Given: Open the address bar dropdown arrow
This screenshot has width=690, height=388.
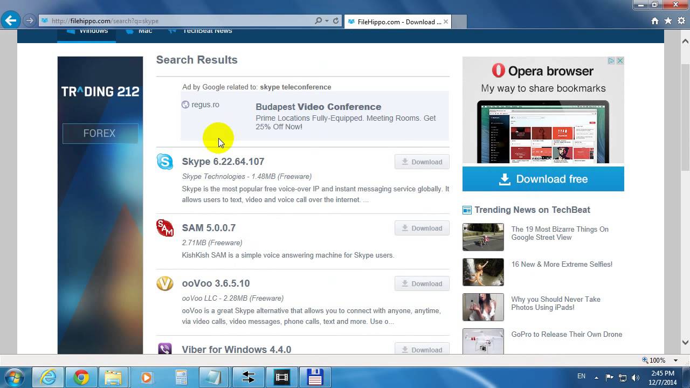Looking at the screenshot, I should (327, 21).
